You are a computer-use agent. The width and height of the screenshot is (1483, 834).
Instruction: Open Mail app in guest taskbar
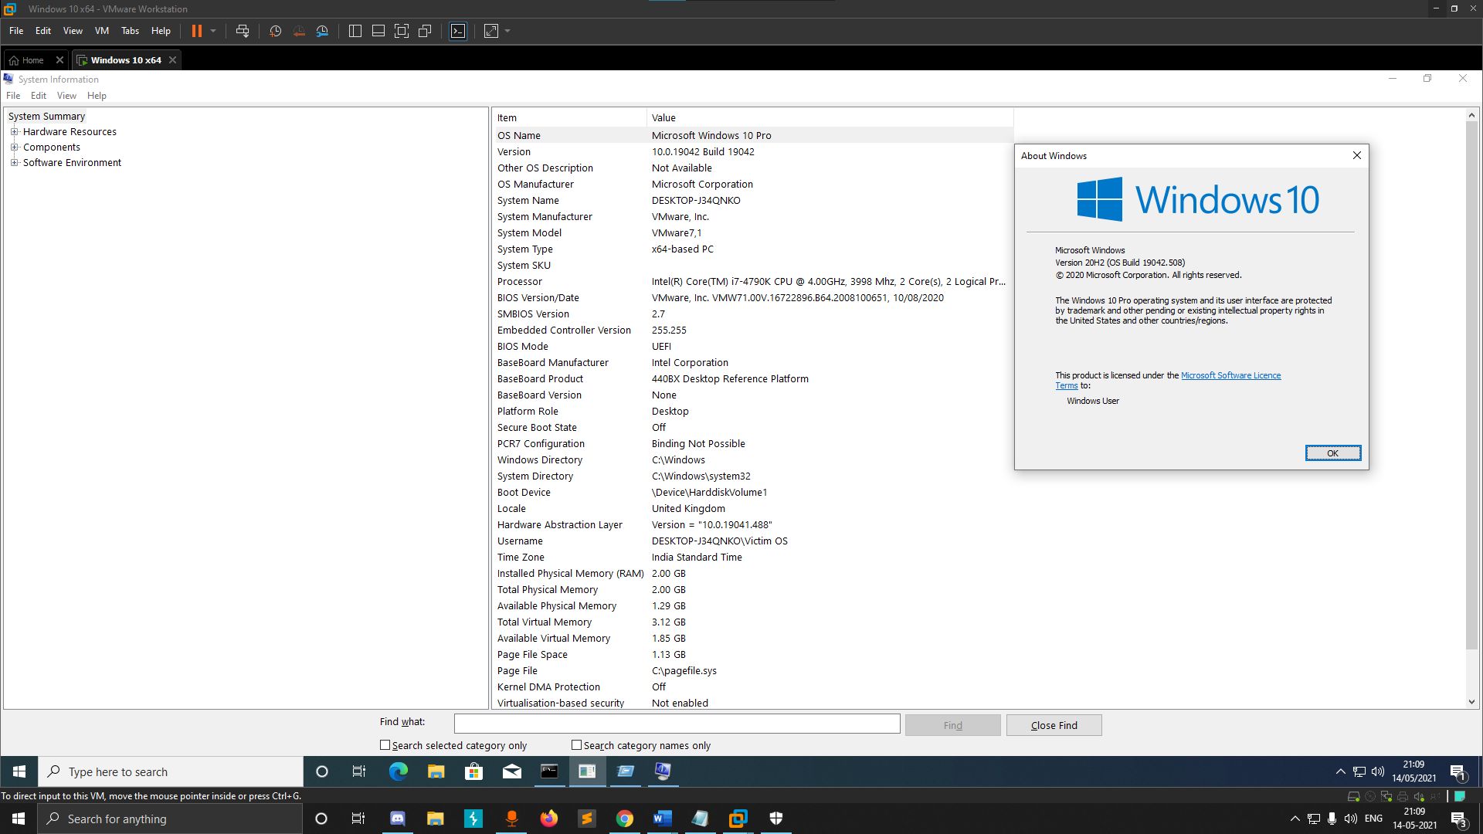coord(512,771)
